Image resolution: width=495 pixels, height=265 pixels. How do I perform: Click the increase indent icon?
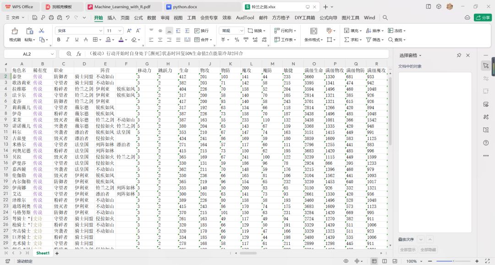[x=187, y=31]
